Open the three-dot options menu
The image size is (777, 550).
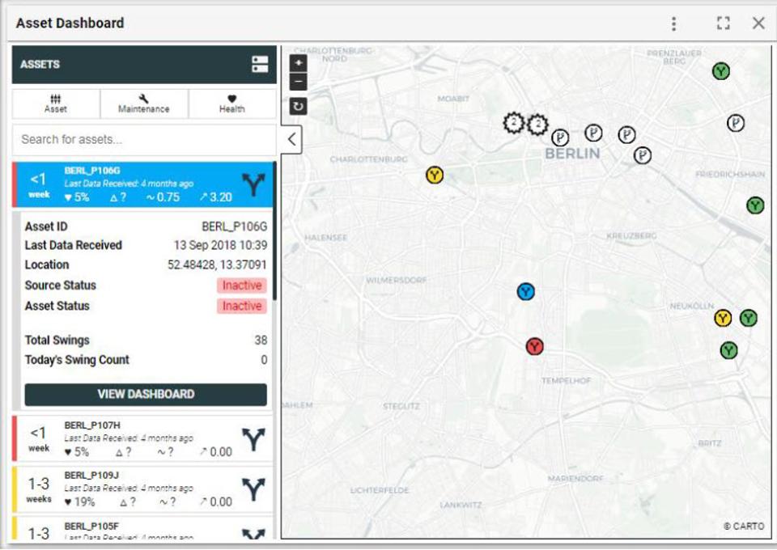click(673, 23)
